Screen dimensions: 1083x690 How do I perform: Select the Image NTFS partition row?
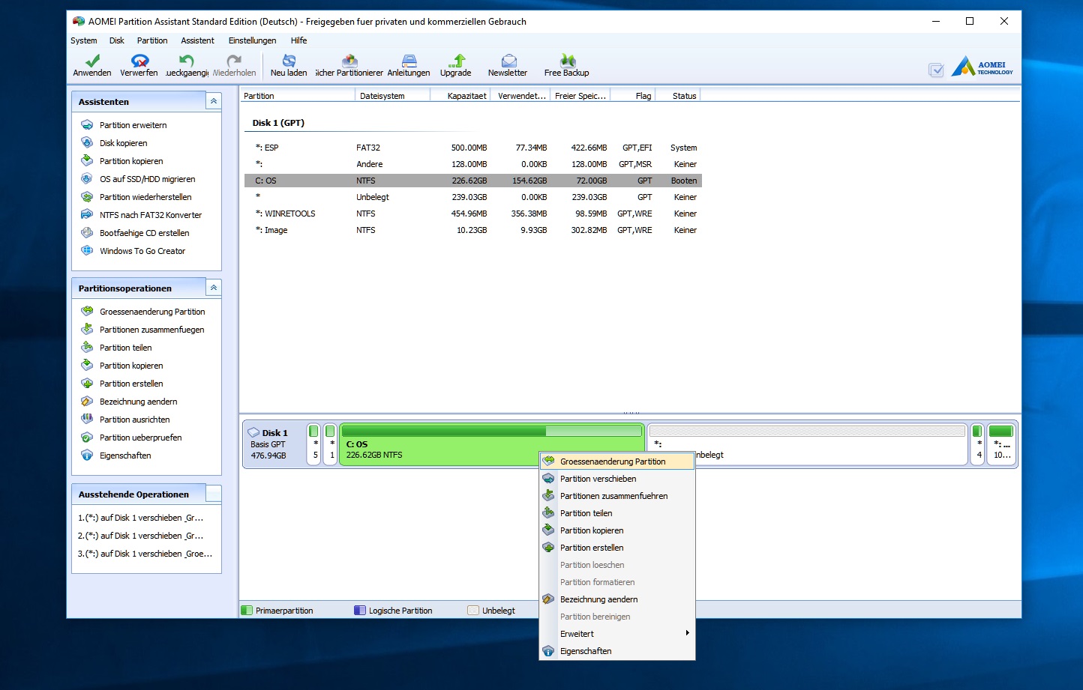[x=473, y=230]
